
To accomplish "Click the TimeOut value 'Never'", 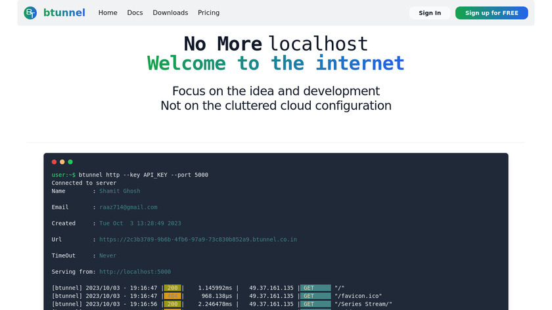I will (x=108, y=255).
